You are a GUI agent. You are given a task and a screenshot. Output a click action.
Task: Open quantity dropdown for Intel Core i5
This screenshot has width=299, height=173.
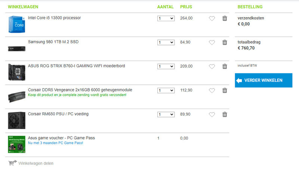point(166,18)
